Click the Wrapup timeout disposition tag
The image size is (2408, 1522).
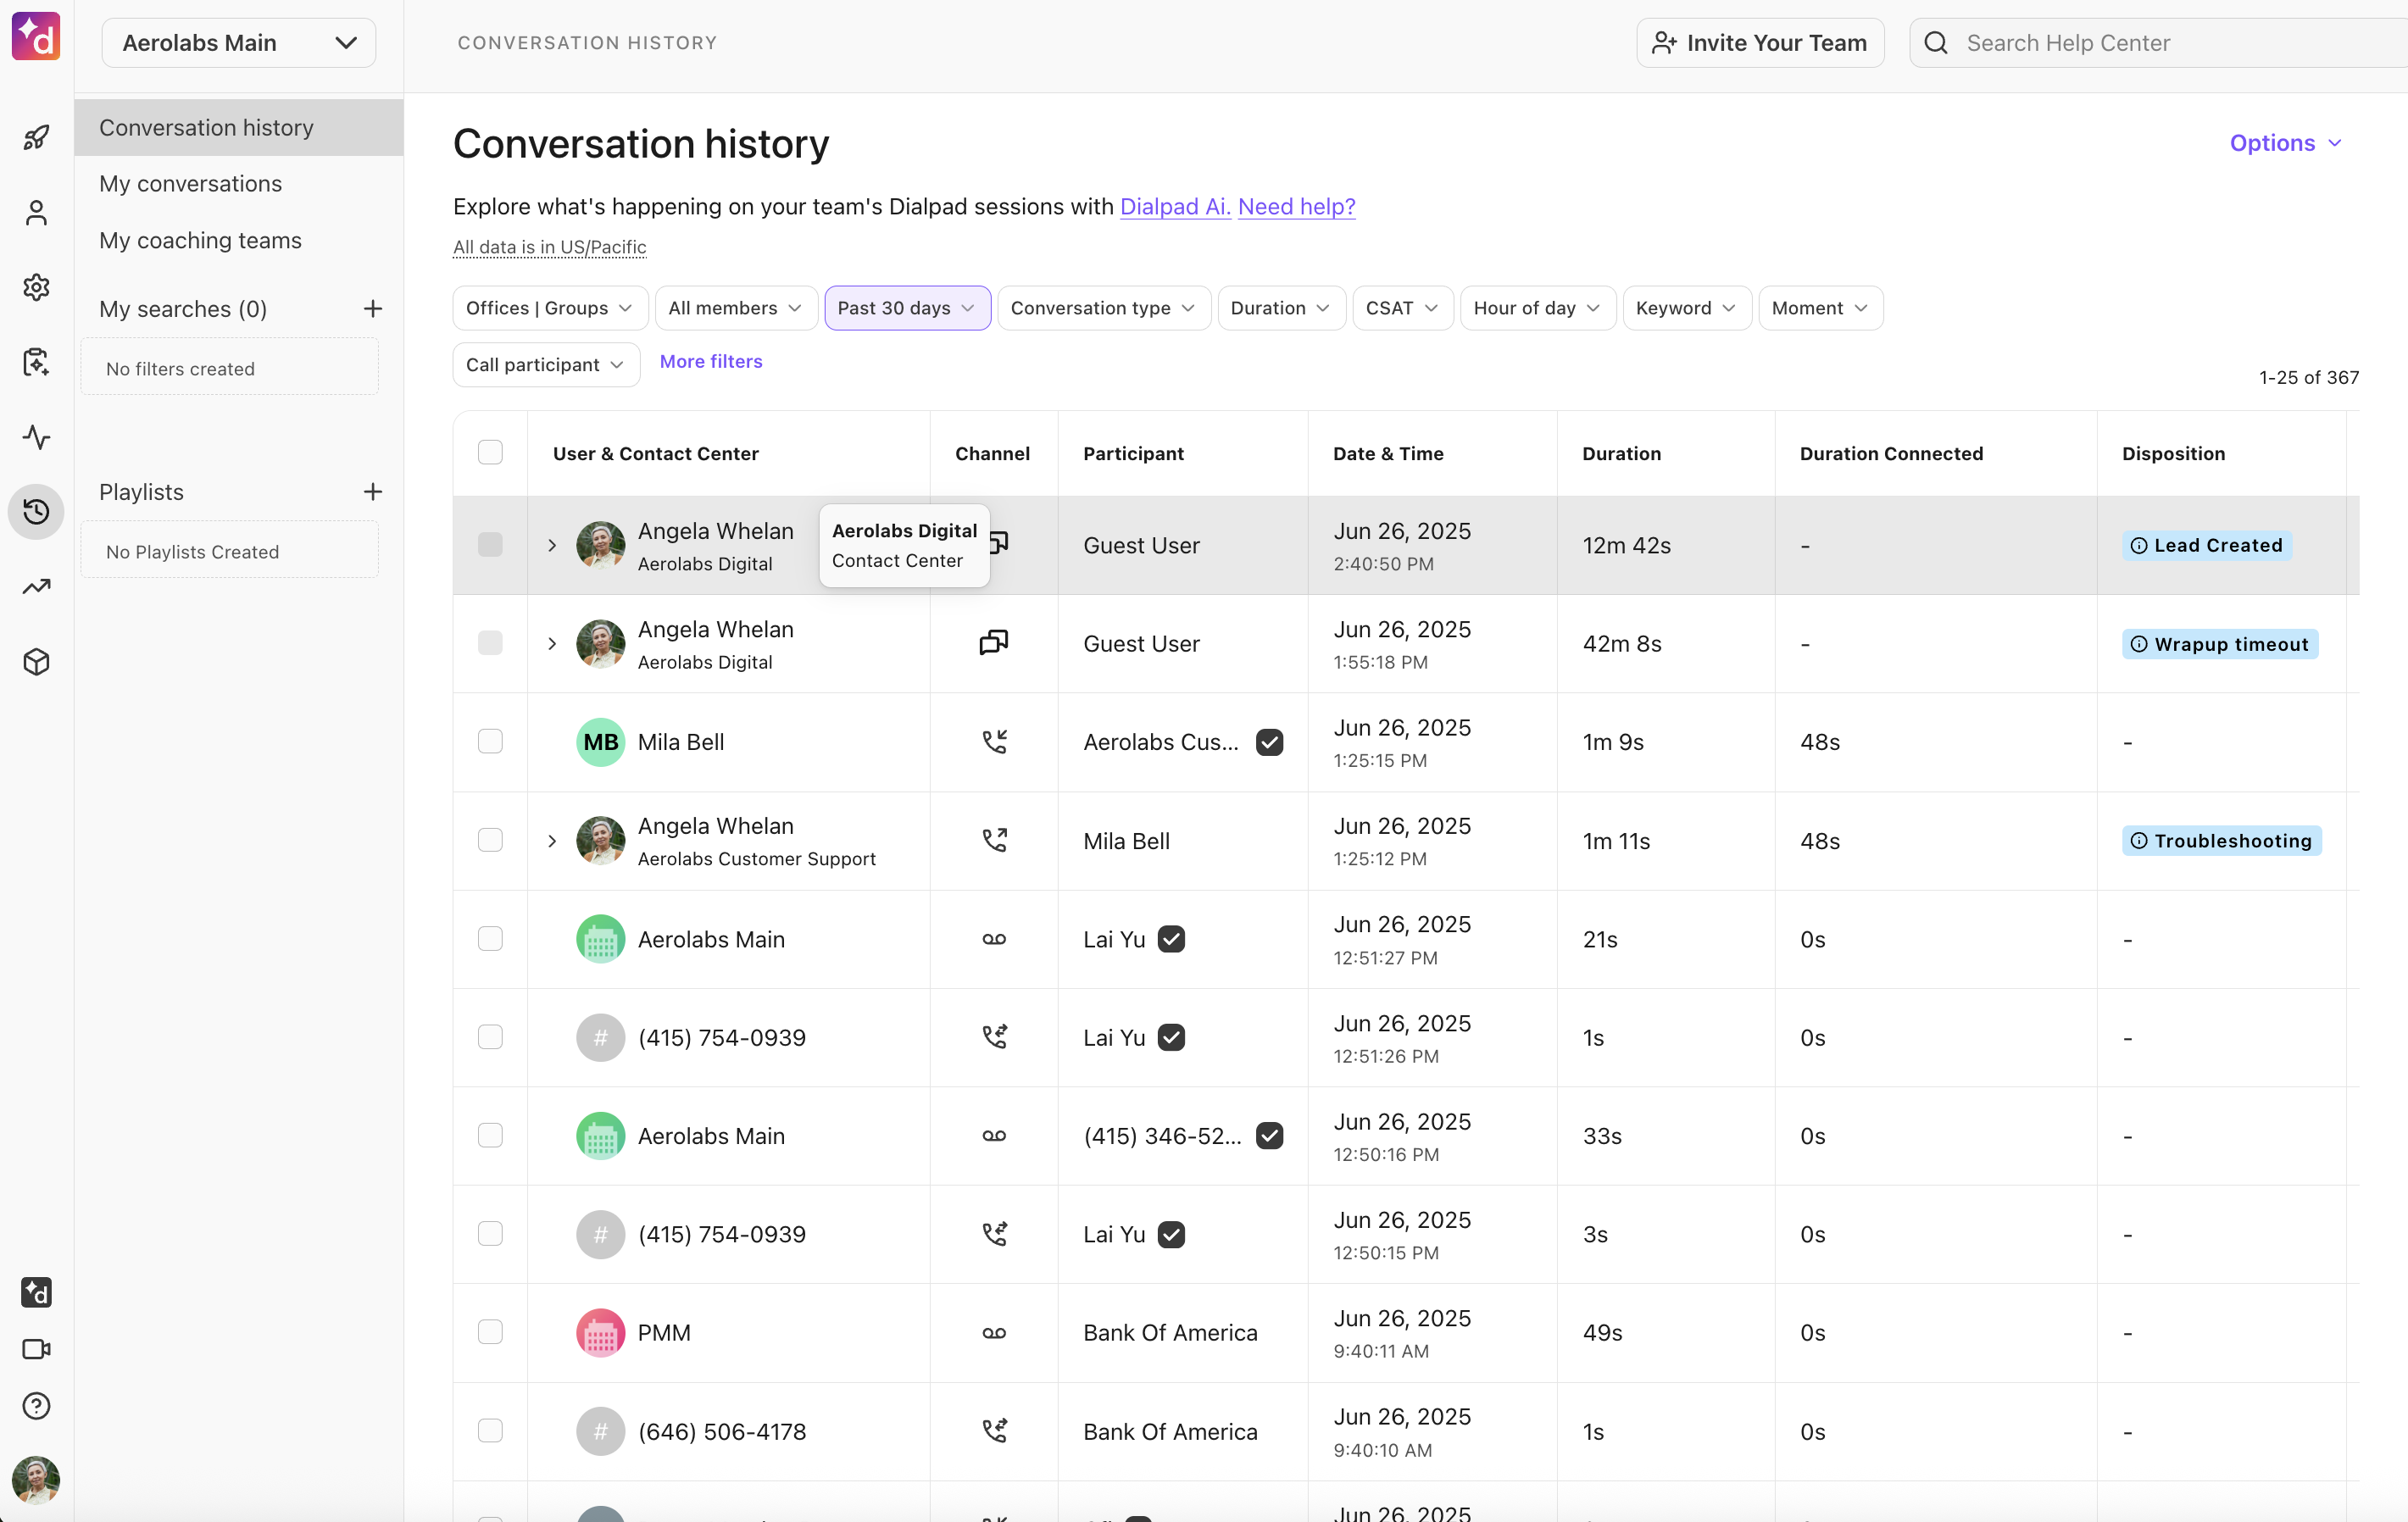click(2220, 644)
